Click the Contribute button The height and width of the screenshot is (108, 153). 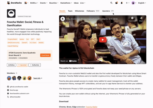coord(45,55)
